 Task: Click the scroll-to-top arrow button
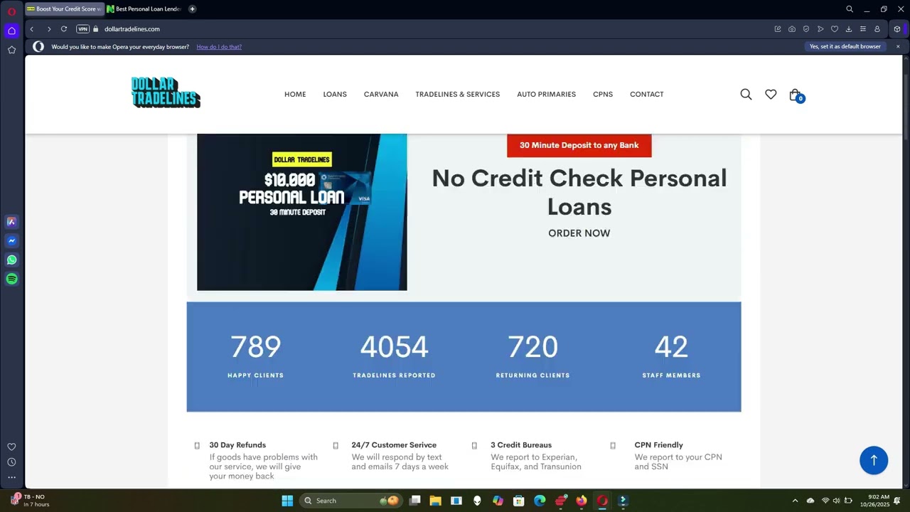(x=874, y=460)
